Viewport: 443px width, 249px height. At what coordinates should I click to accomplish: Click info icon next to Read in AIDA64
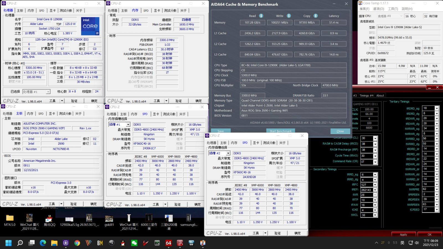261,16
